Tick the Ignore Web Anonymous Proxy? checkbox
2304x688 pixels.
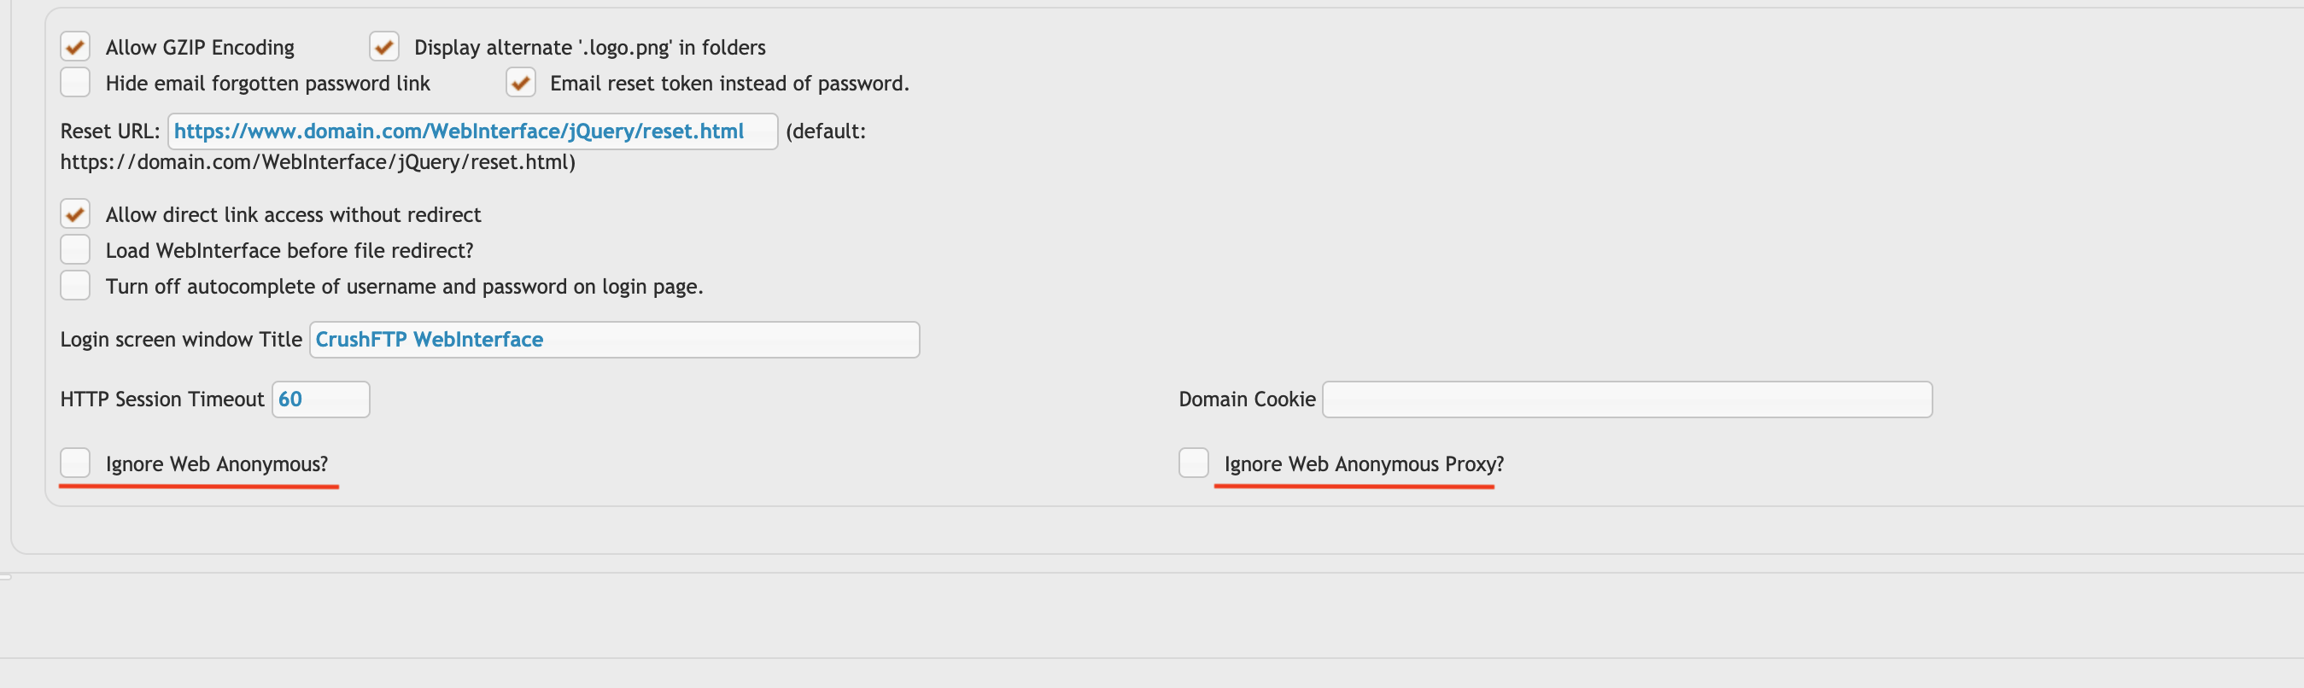(x=1193, y=463)
